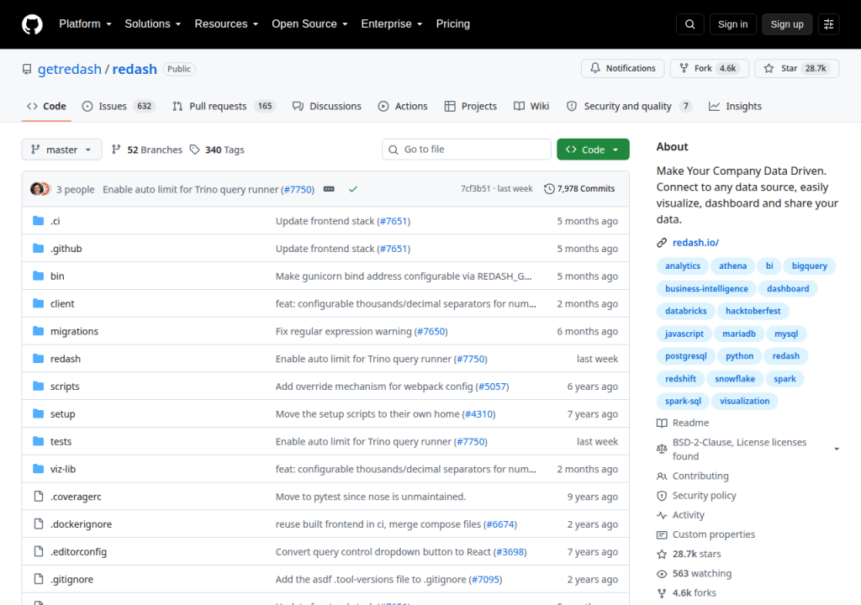View the 28.7k stars link
This screenshot has height=605, width=861.
pyautogui.click(x=697, y=554)
